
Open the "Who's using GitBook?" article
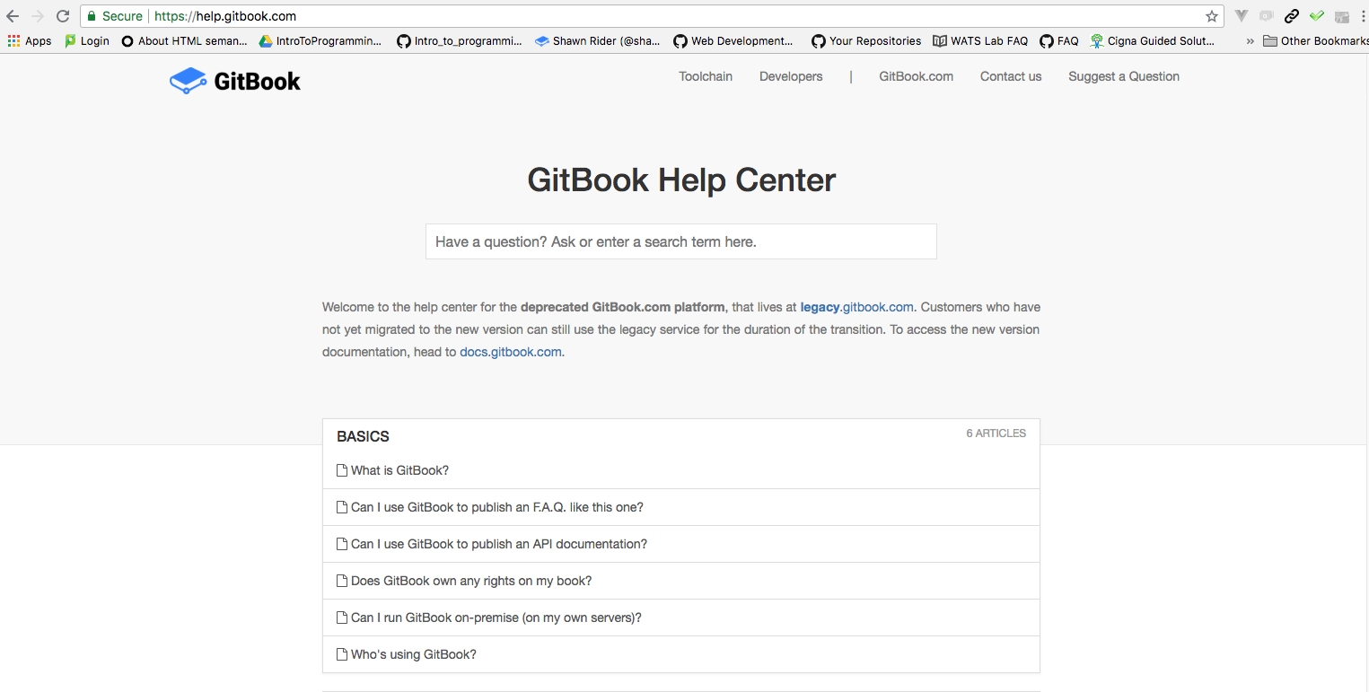point(413,654)
